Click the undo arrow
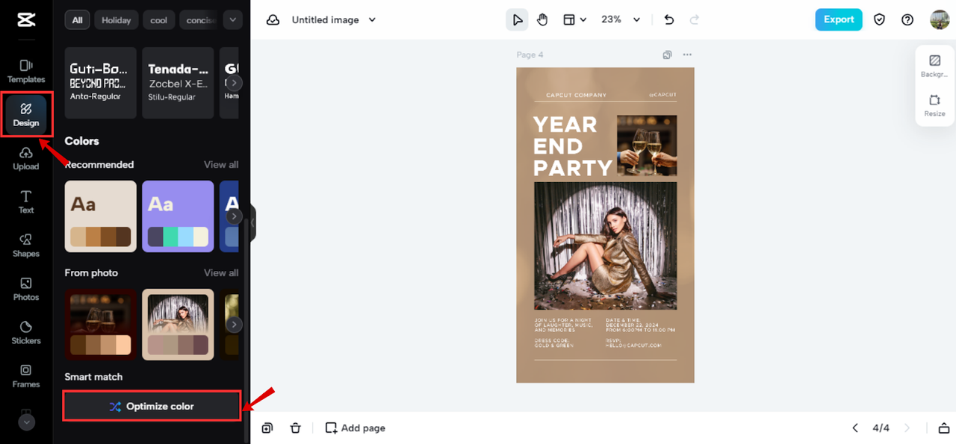956x444 pixels. pos(669,20)
